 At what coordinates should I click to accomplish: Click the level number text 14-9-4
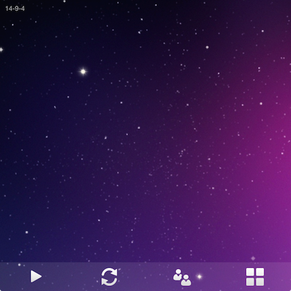(15, 9)
